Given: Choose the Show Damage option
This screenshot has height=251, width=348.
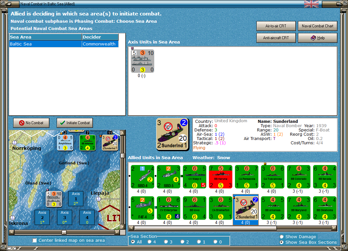Looking at the screenshot, I should [281, 237].
